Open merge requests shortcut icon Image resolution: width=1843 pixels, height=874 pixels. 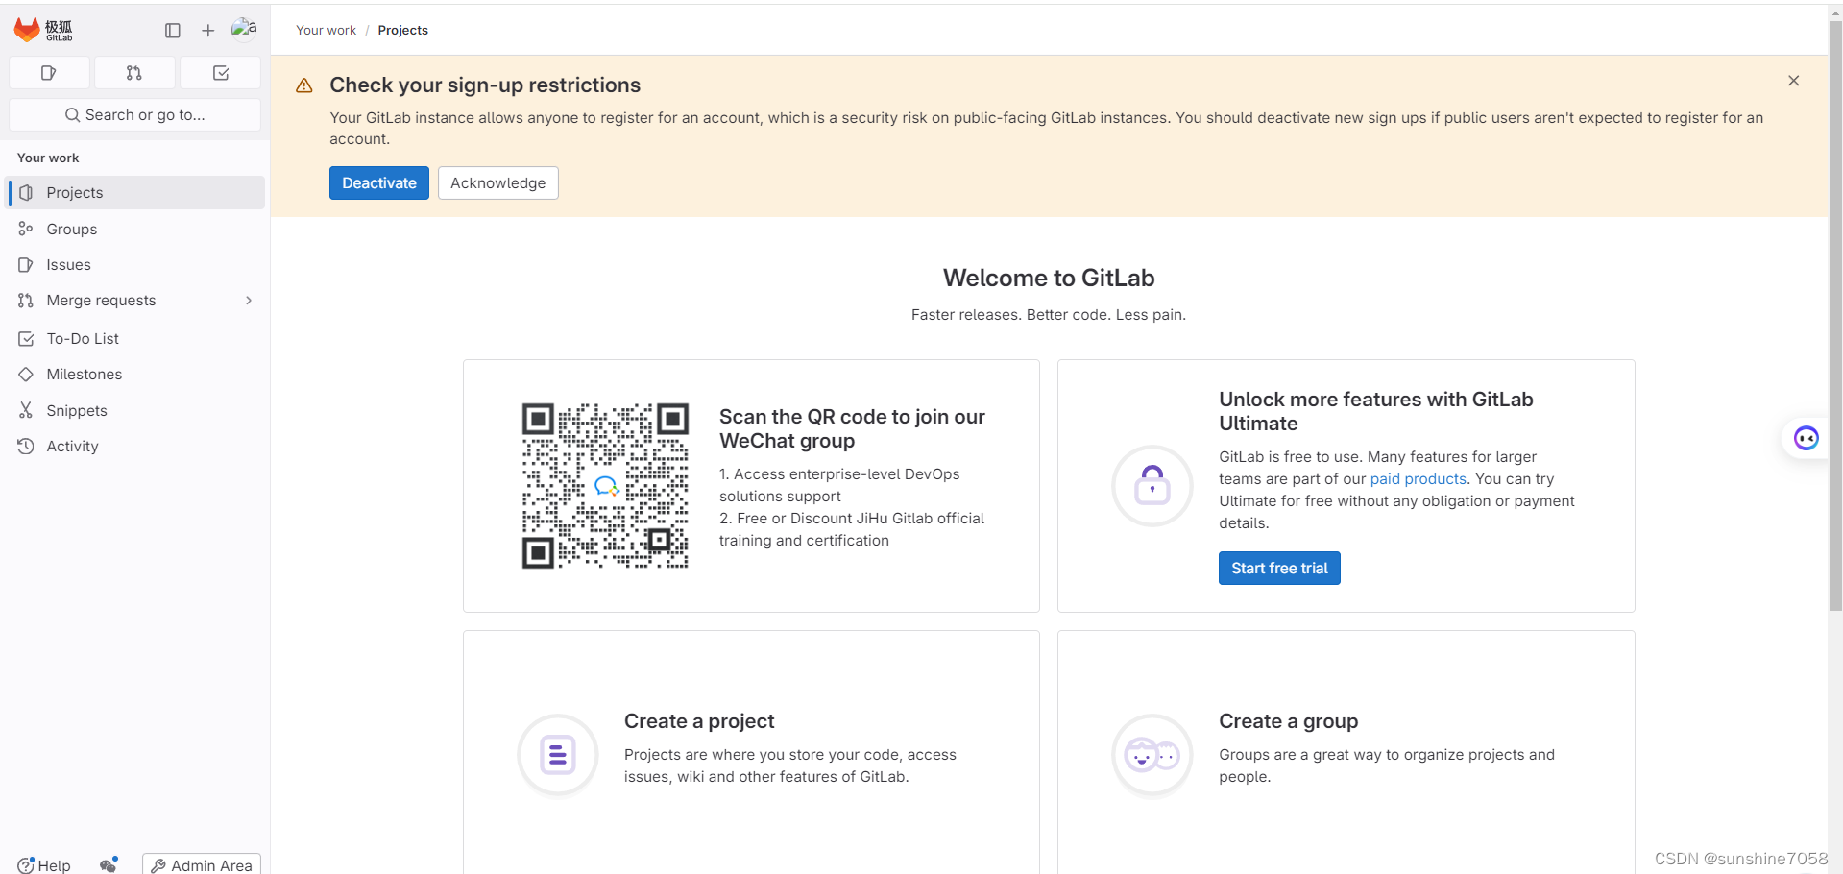(x=134, y=73)
